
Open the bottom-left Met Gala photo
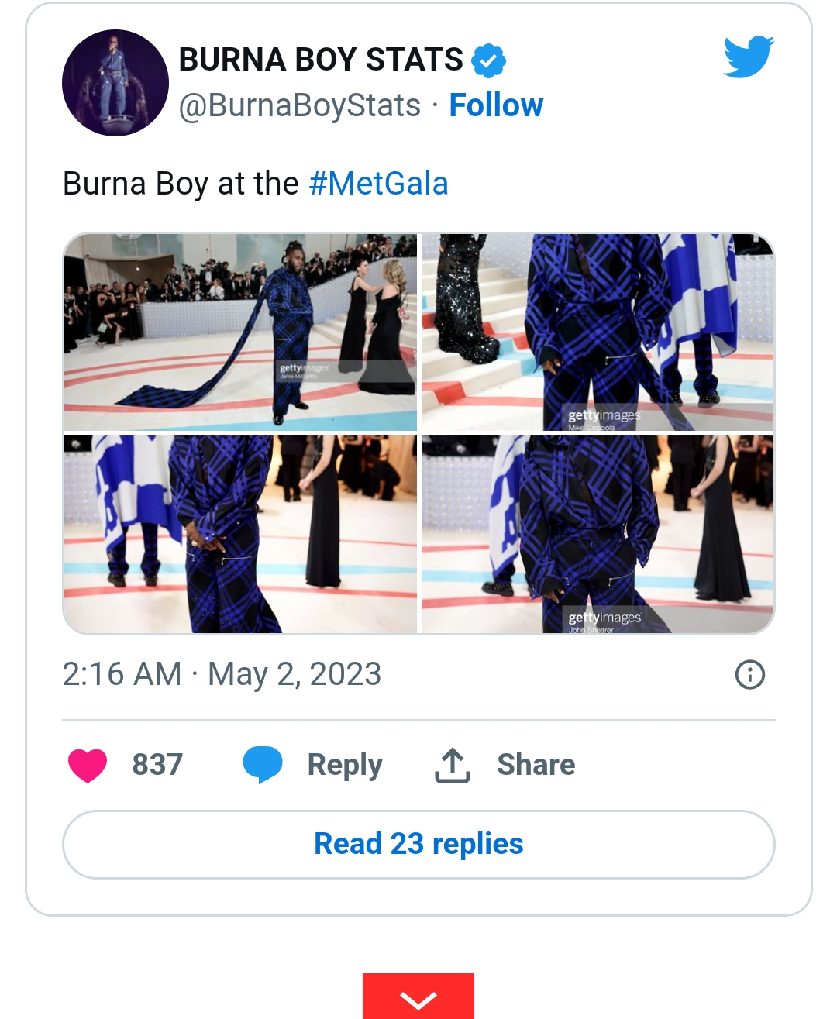point(240,534)
